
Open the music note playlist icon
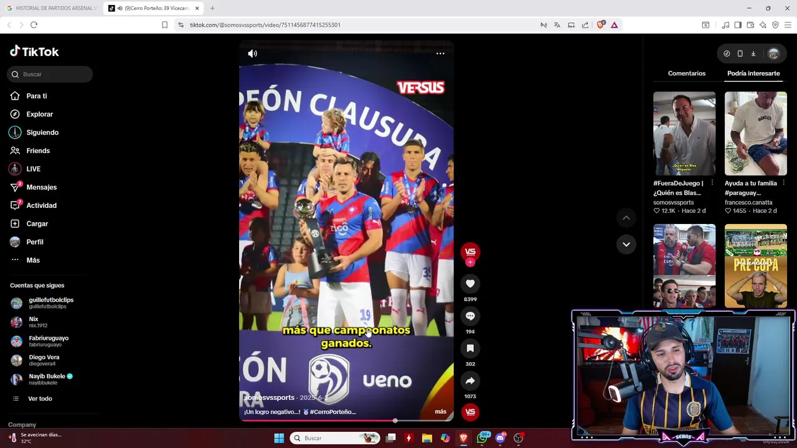(x=725, y=25)
